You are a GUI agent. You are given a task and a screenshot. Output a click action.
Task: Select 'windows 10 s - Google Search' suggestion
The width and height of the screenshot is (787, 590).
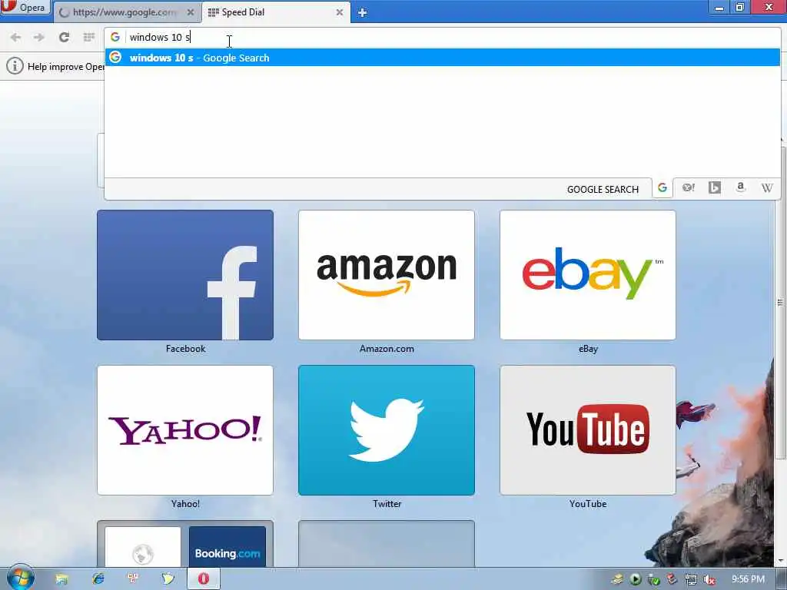click(x=442, y=58)
